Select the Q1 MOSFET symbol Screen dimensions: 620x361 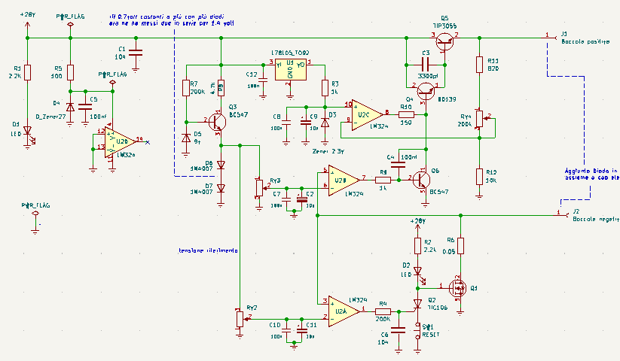457,286
